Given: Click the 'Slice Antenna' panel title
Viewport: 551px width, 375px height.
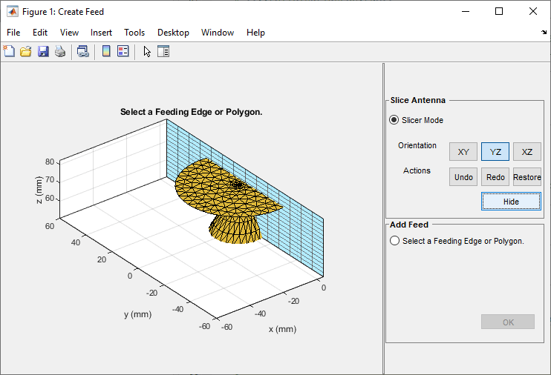Looking at the screenshot, I should coord(418,100).
